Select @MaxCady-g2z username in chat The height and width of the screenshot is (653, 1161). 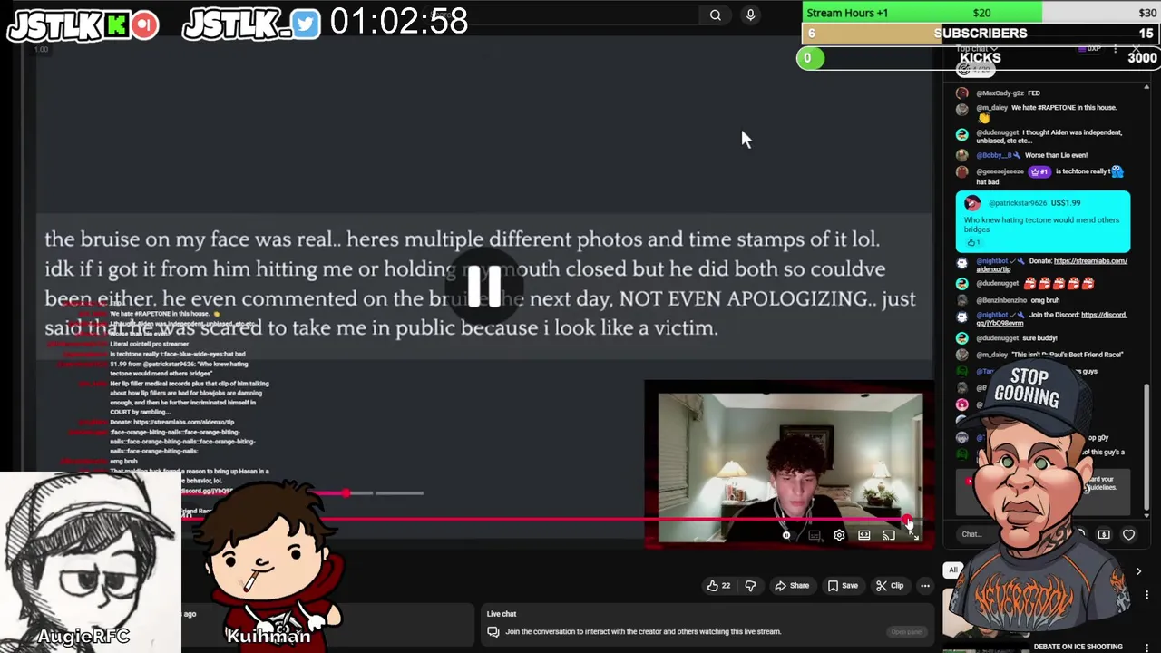(1000, 93)
